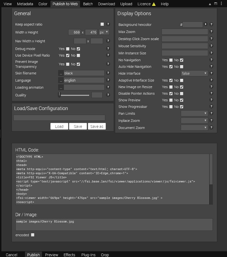Show help for Pan Limits
The width and height of the screenshot is (227, 257).
[211, 113]
